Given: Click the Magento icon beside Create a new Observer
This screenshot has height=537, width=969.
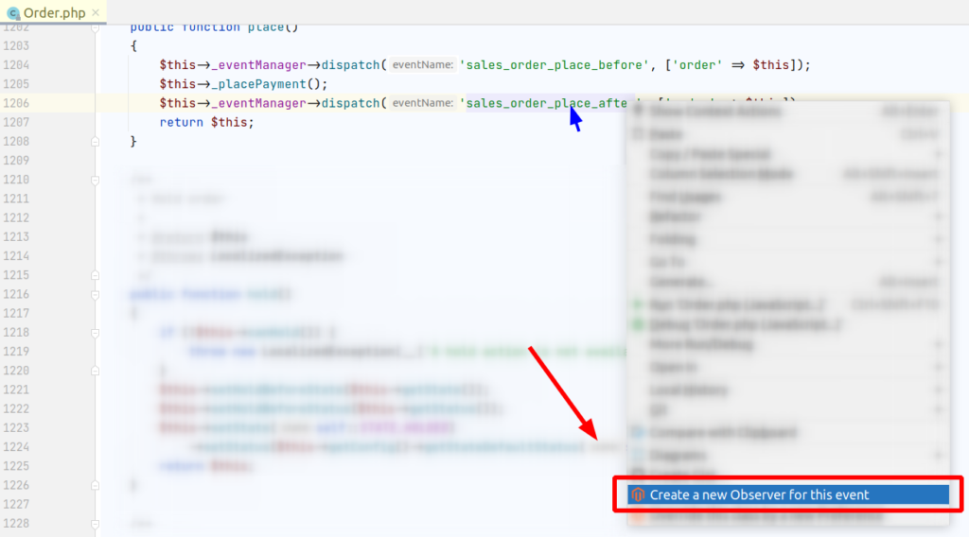Looking at the screenshot, I should tap(639, 494).
